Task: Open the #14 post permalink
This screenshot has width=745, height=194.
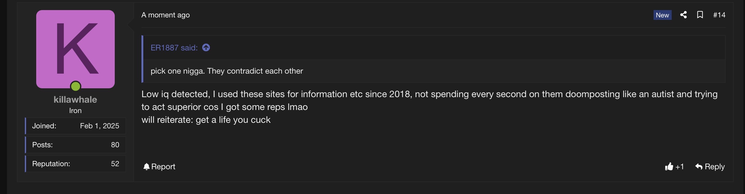Action: (719, 15)
